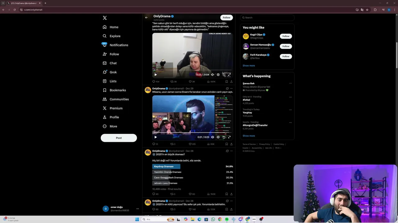Screen dimensions: 398x223
Task: Toggle sound on the RRaene 0:23 video
Action: 213,137
